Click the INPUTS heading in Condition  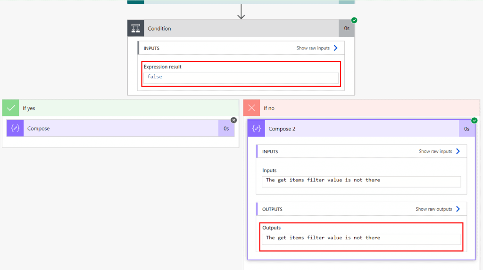151,49
